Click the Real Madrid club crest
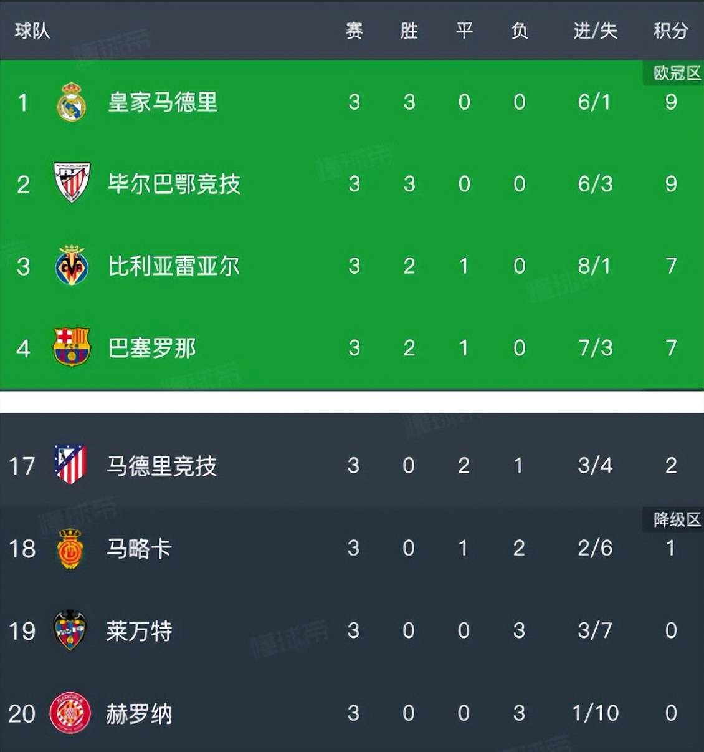This screenshot has width=704, height=752. (x=71, y=102)
